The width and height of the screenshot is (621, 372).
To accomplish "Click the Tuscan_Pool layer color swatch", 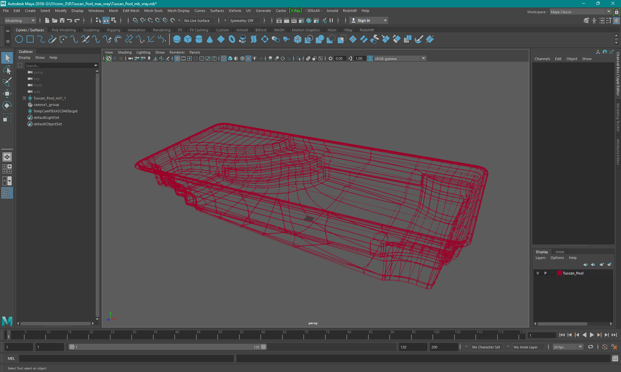I will coord(560,273).
